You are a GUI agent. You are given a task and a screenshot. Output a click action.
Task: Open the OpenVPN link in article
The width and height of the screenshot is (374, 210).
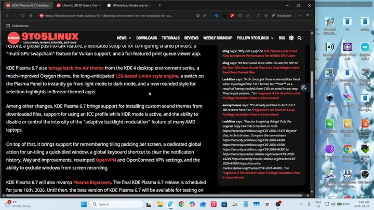106,160
